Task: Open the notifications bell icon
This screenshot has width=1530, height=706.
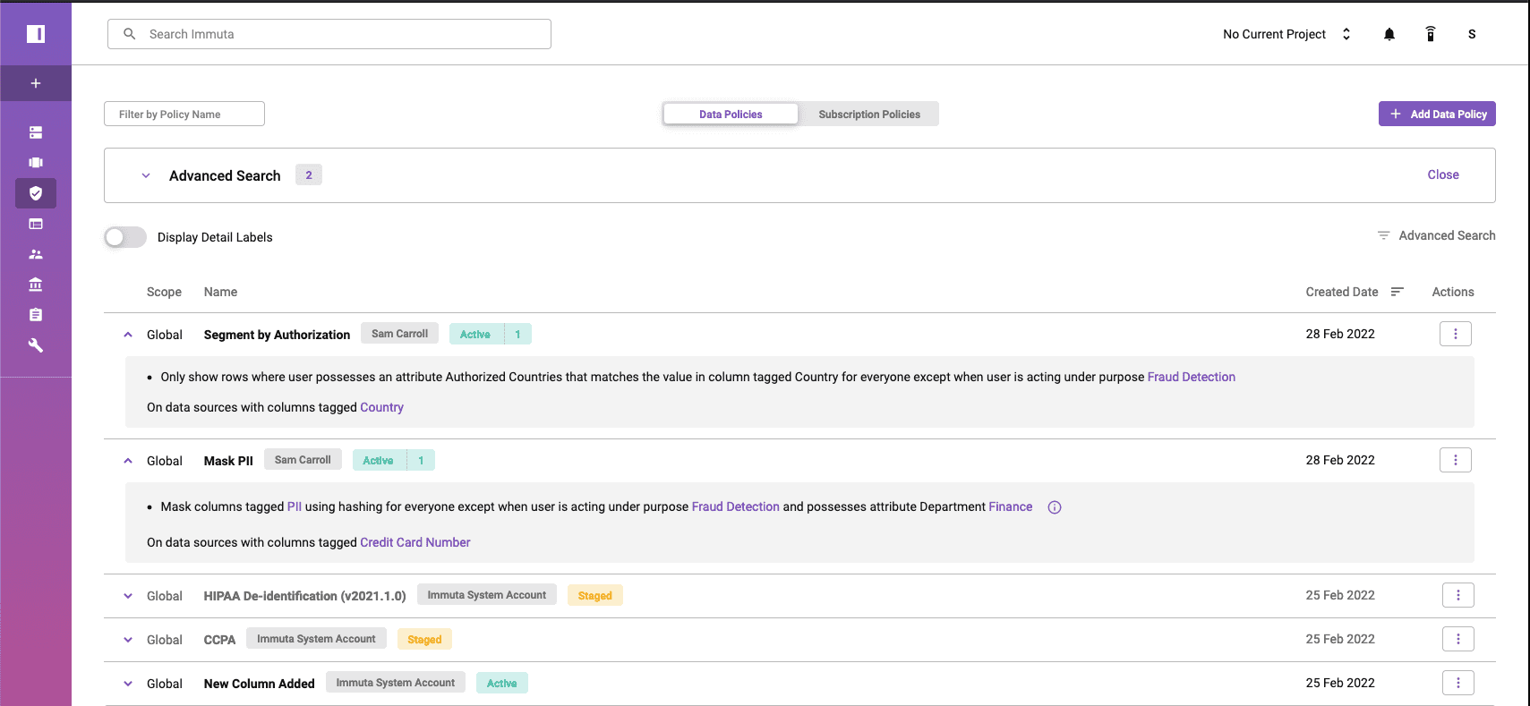Action: (1389, 34)
